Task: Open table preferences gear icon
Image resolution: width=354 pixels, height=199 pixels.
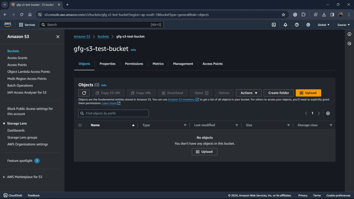Action: pos(328,113)
